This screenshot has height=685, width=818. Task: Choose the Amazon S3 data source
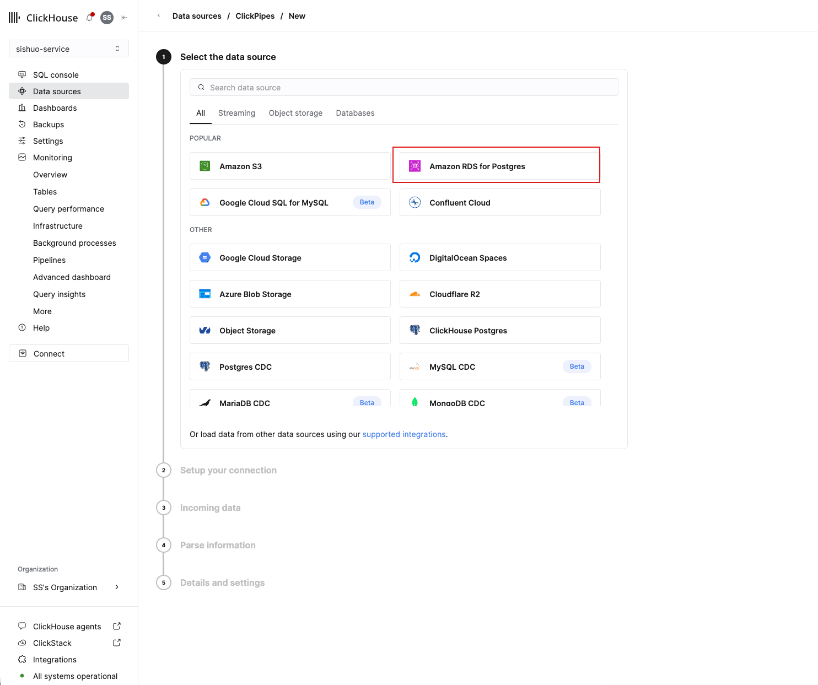[290, 166]
